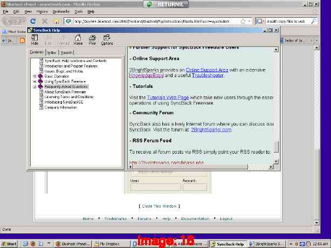
Task: Click the Hide button in SyncBack Help toolbar
Action: tap(35, 40)
